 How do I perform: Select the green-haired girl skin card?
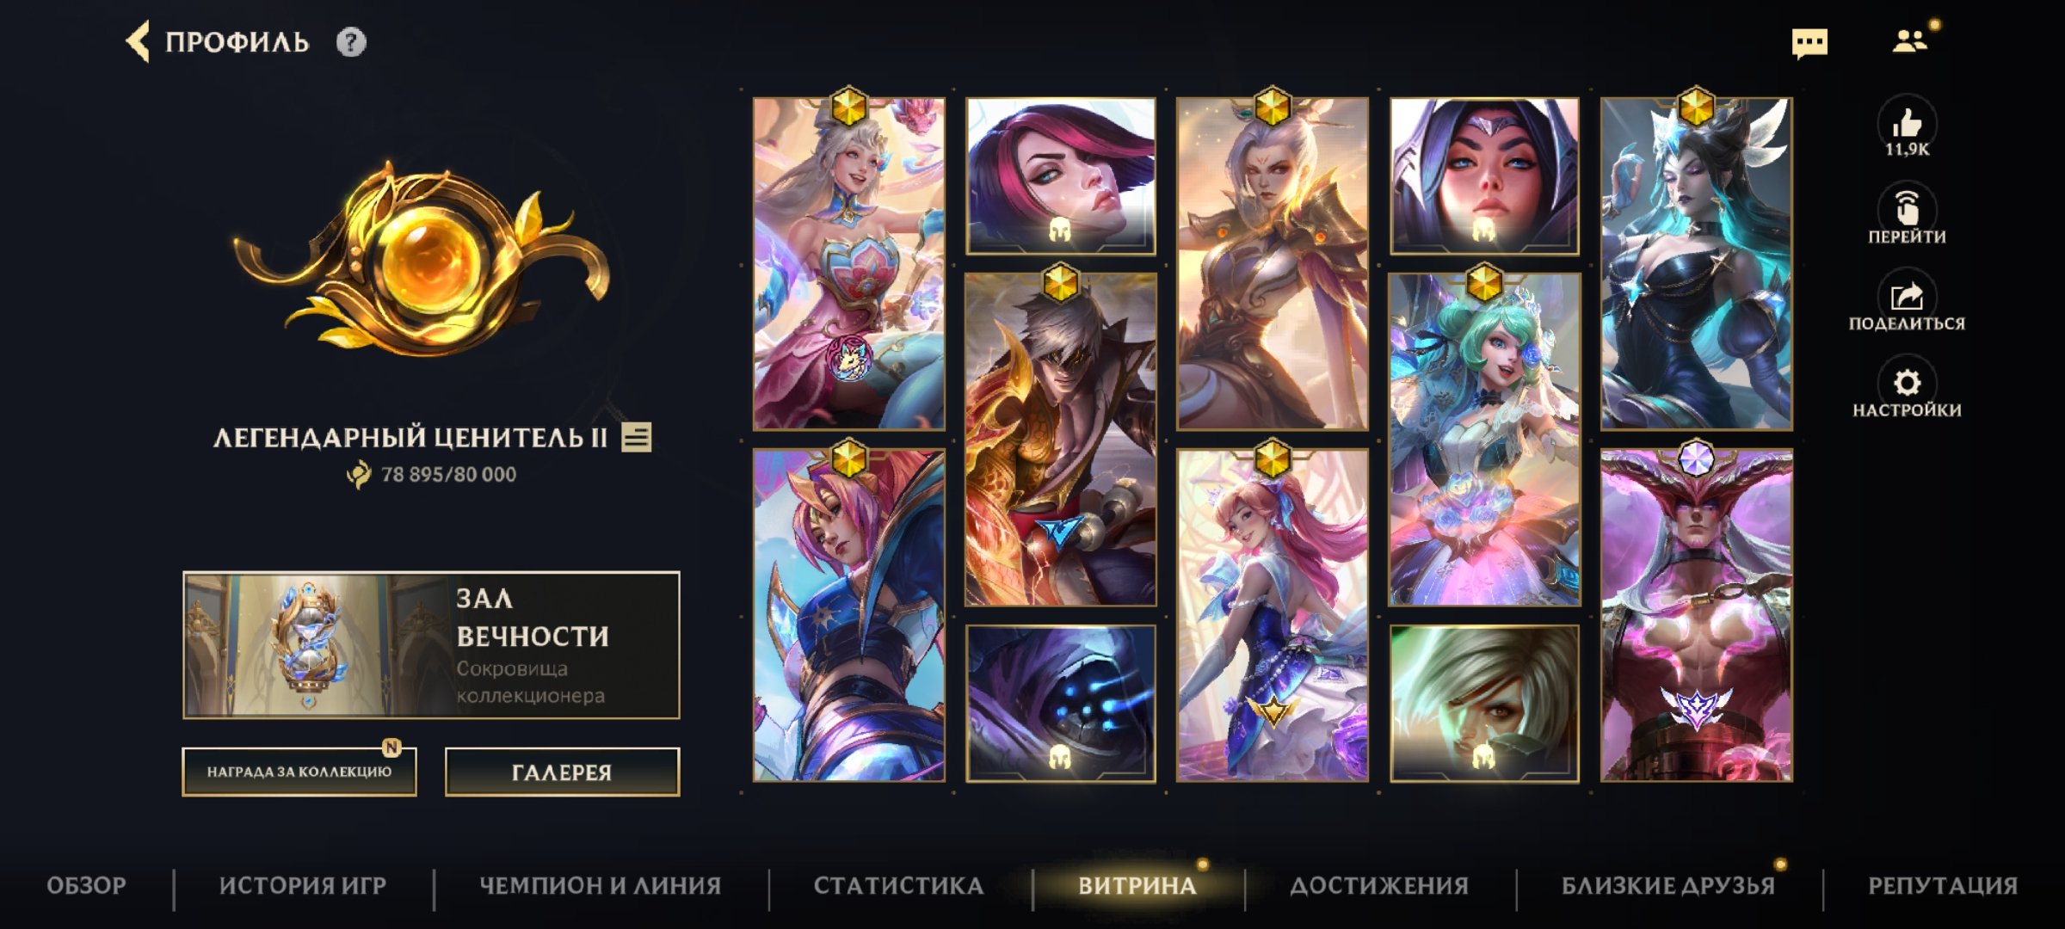click(x=1484, y=440)
